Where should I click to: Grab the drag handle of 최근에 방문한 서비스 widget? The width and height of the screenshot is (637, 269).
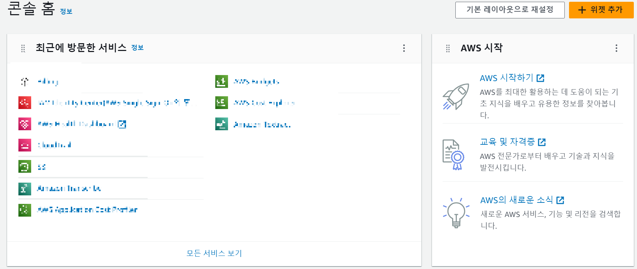pos(23,48)
